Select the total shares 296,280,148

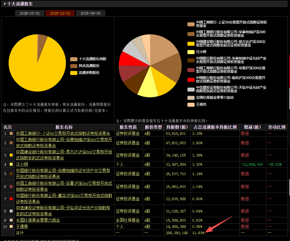177,233
